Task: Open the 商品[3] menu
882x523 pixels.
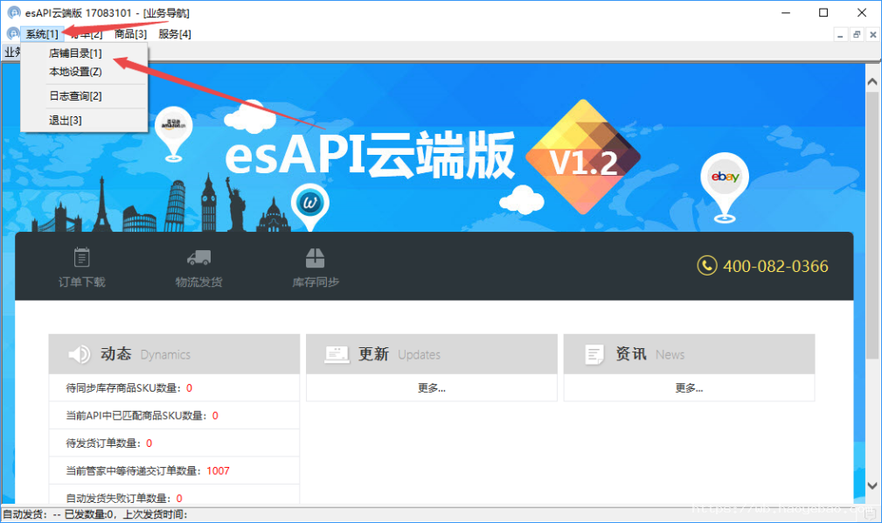Action: pos(130,34)
